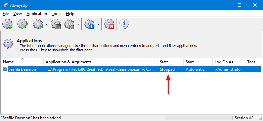Open the dropdown arrow beside Start gear
Image resolution: width=263 pixels, height=121 pixels.
coord(47,24)
